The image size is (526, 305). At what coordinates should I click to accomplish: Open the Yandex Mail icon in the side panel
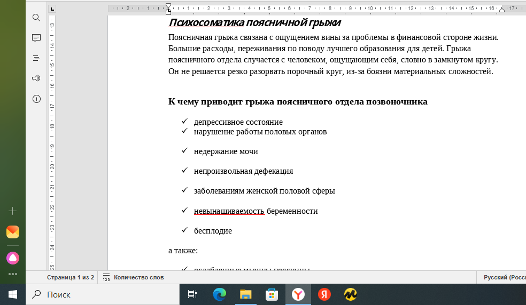click(x=13, y=231)
